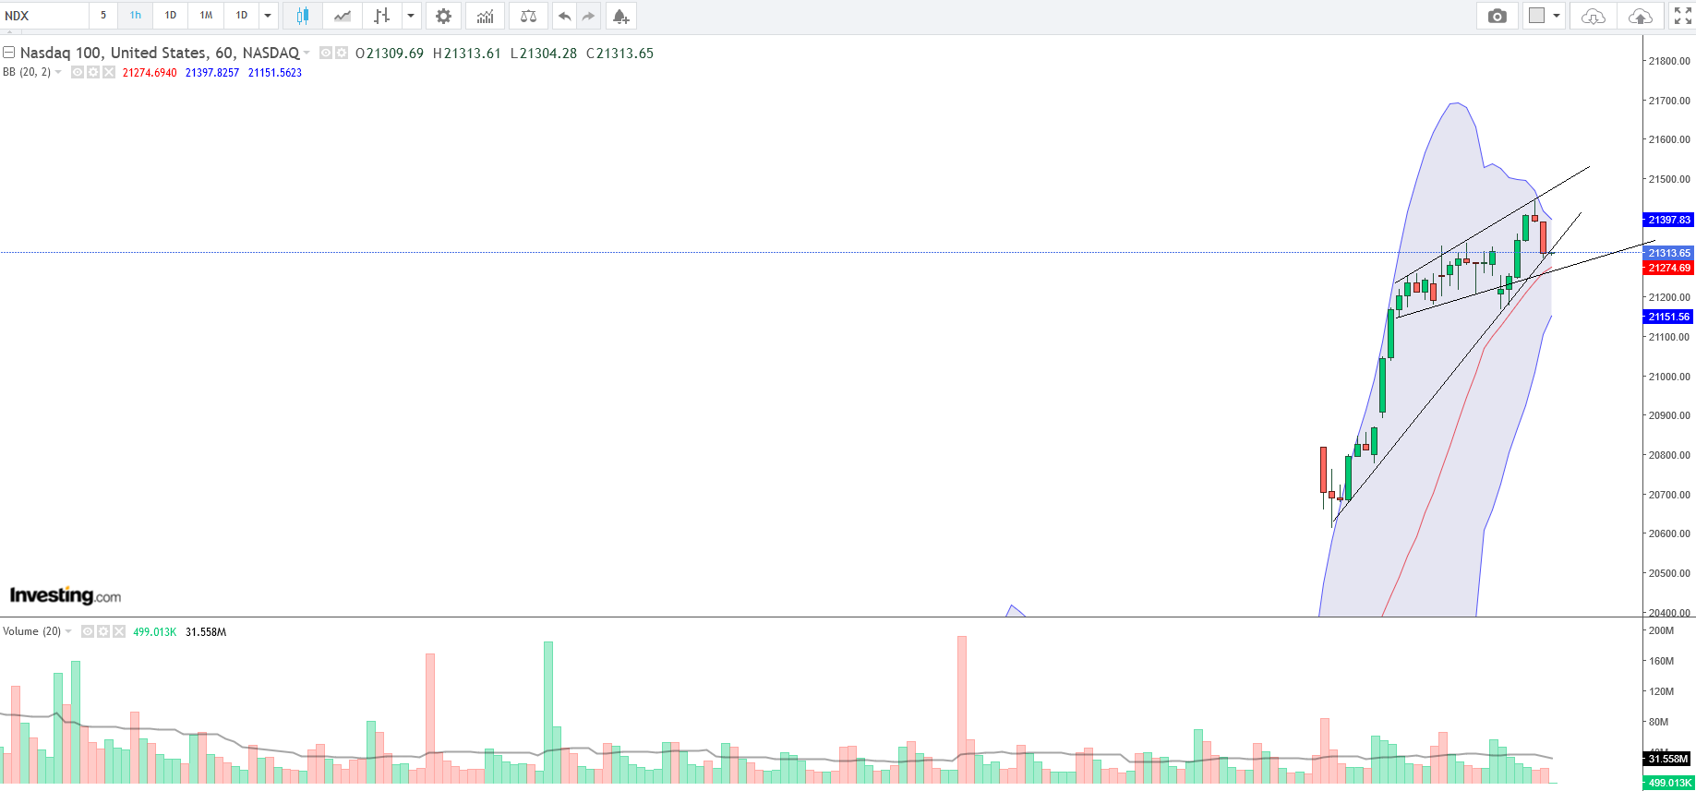Switch to the line chart style
This screenshot has width=1696, height=791.
343,16
